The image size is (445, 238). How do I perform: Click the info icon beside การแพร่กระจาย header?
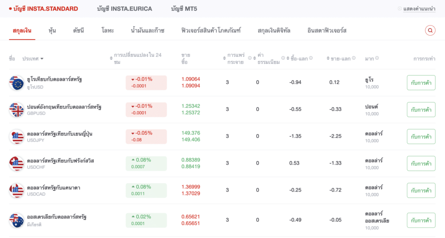(250, 58)
